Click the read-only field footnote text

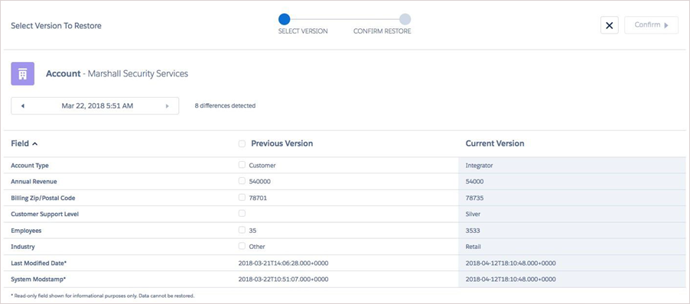[103, 296]
